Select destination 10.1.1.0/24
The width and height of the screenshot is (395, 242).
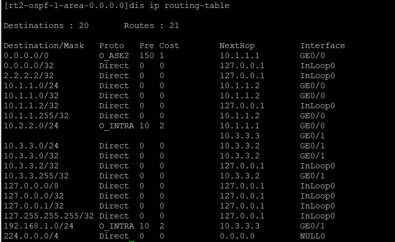[31, 86]
